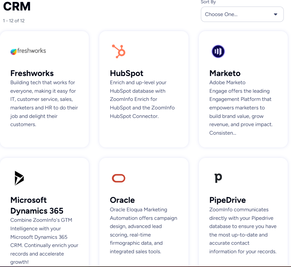Open the Microsoft Dynamics 365 title
291x267 pixels.
pos(37,205)
